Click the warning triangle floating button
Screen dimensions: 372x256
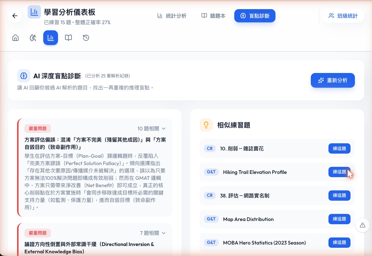click(x=363, y=225)
